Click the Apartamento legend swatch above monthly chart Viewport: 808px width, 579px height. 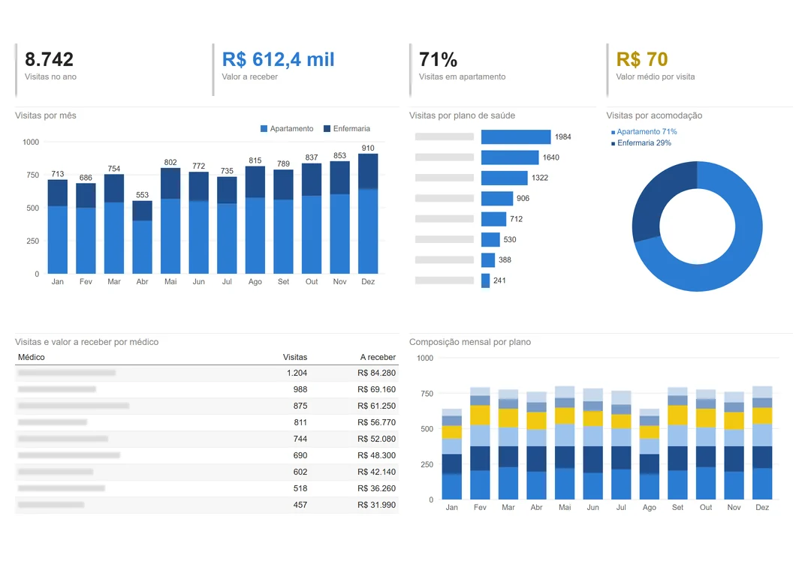coord(264,129)
